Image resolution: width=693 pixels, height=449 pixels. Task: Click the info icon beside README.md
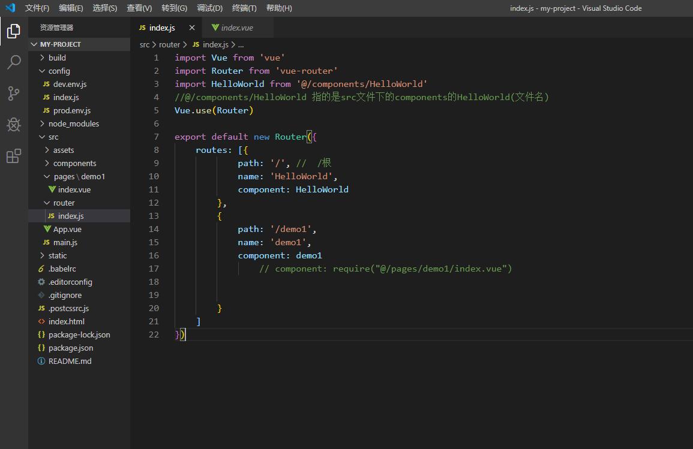[41, 361]
